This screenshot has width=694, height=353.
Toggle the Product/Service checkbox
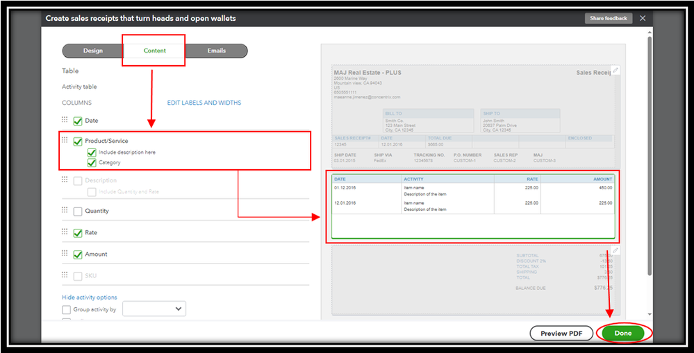(x=78, y=141)
